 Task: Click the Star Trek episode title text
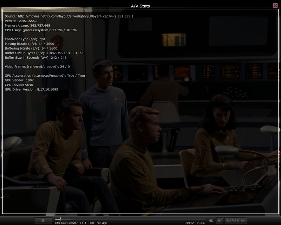[80, 223]
